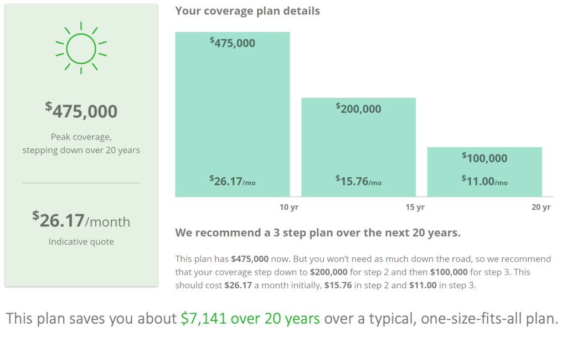Click 'Peak coverage, stepping down' description

[x=81, y=143]
